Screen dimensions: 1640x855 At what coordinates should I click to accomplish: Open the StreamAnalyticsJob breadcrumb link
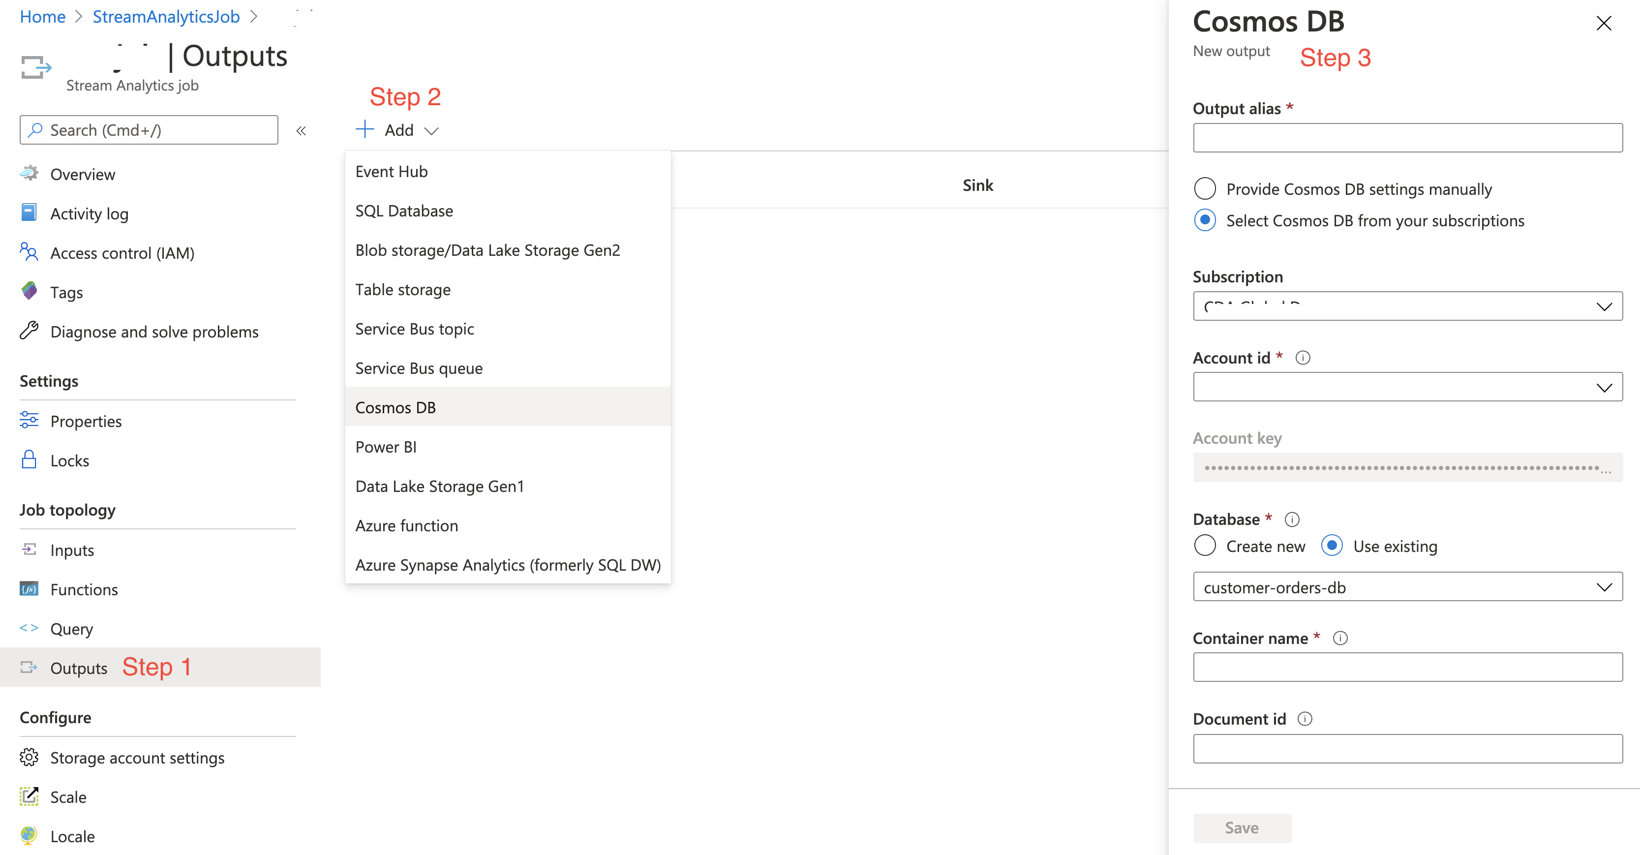click(166, 17)
